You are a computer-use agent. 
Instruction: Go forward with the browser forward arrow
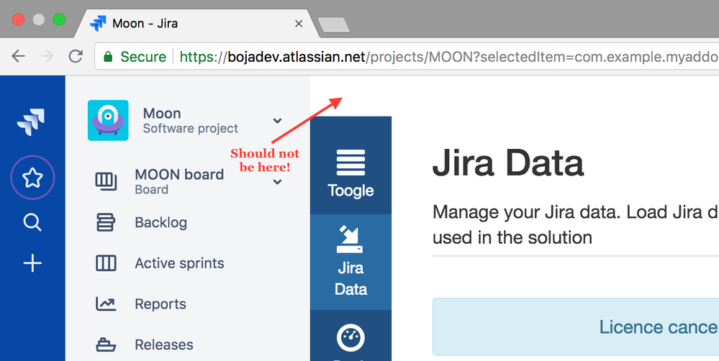click(x=47, y=56)
